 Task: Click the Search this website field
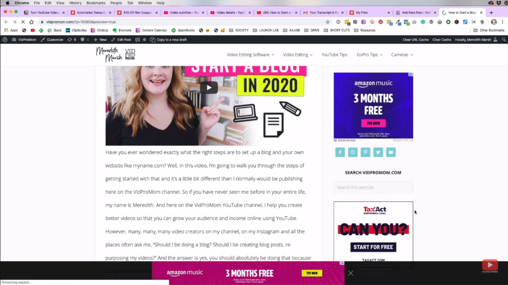373,188
